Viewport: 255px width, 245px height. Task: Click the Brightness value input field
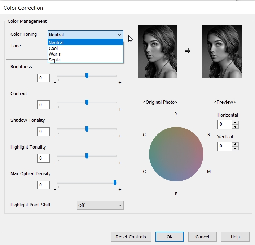[x=43, y=78]
